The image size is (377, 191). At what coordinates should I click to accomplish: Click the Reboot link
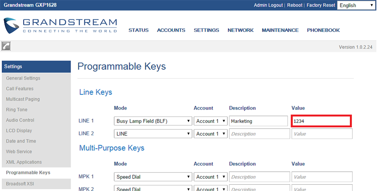click(x=295, y=5)
